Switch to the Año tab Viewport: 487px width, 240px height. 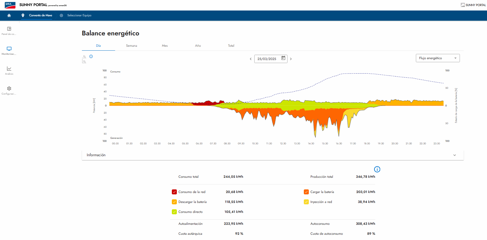pyautogui.click(x=198, y=46)
